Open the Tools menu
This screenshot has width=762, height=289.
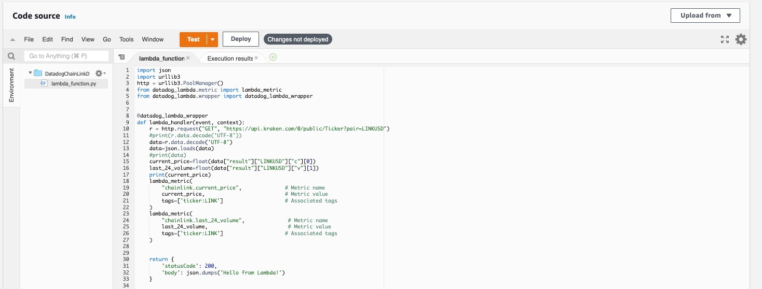(126, 39)
